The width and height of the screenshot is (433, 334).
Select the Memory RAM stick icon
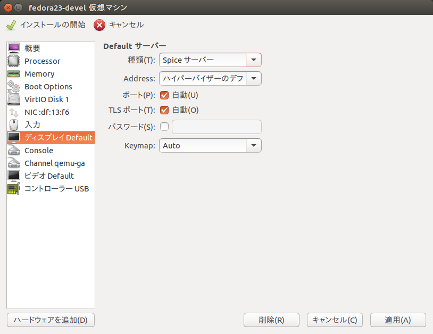(x=13, y=74)
